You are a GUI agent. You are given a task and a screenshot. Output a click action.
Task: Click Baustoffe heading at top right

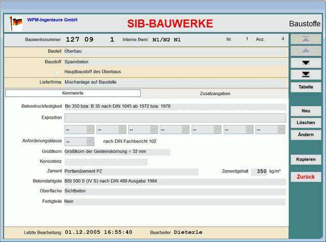pos(305,24)
